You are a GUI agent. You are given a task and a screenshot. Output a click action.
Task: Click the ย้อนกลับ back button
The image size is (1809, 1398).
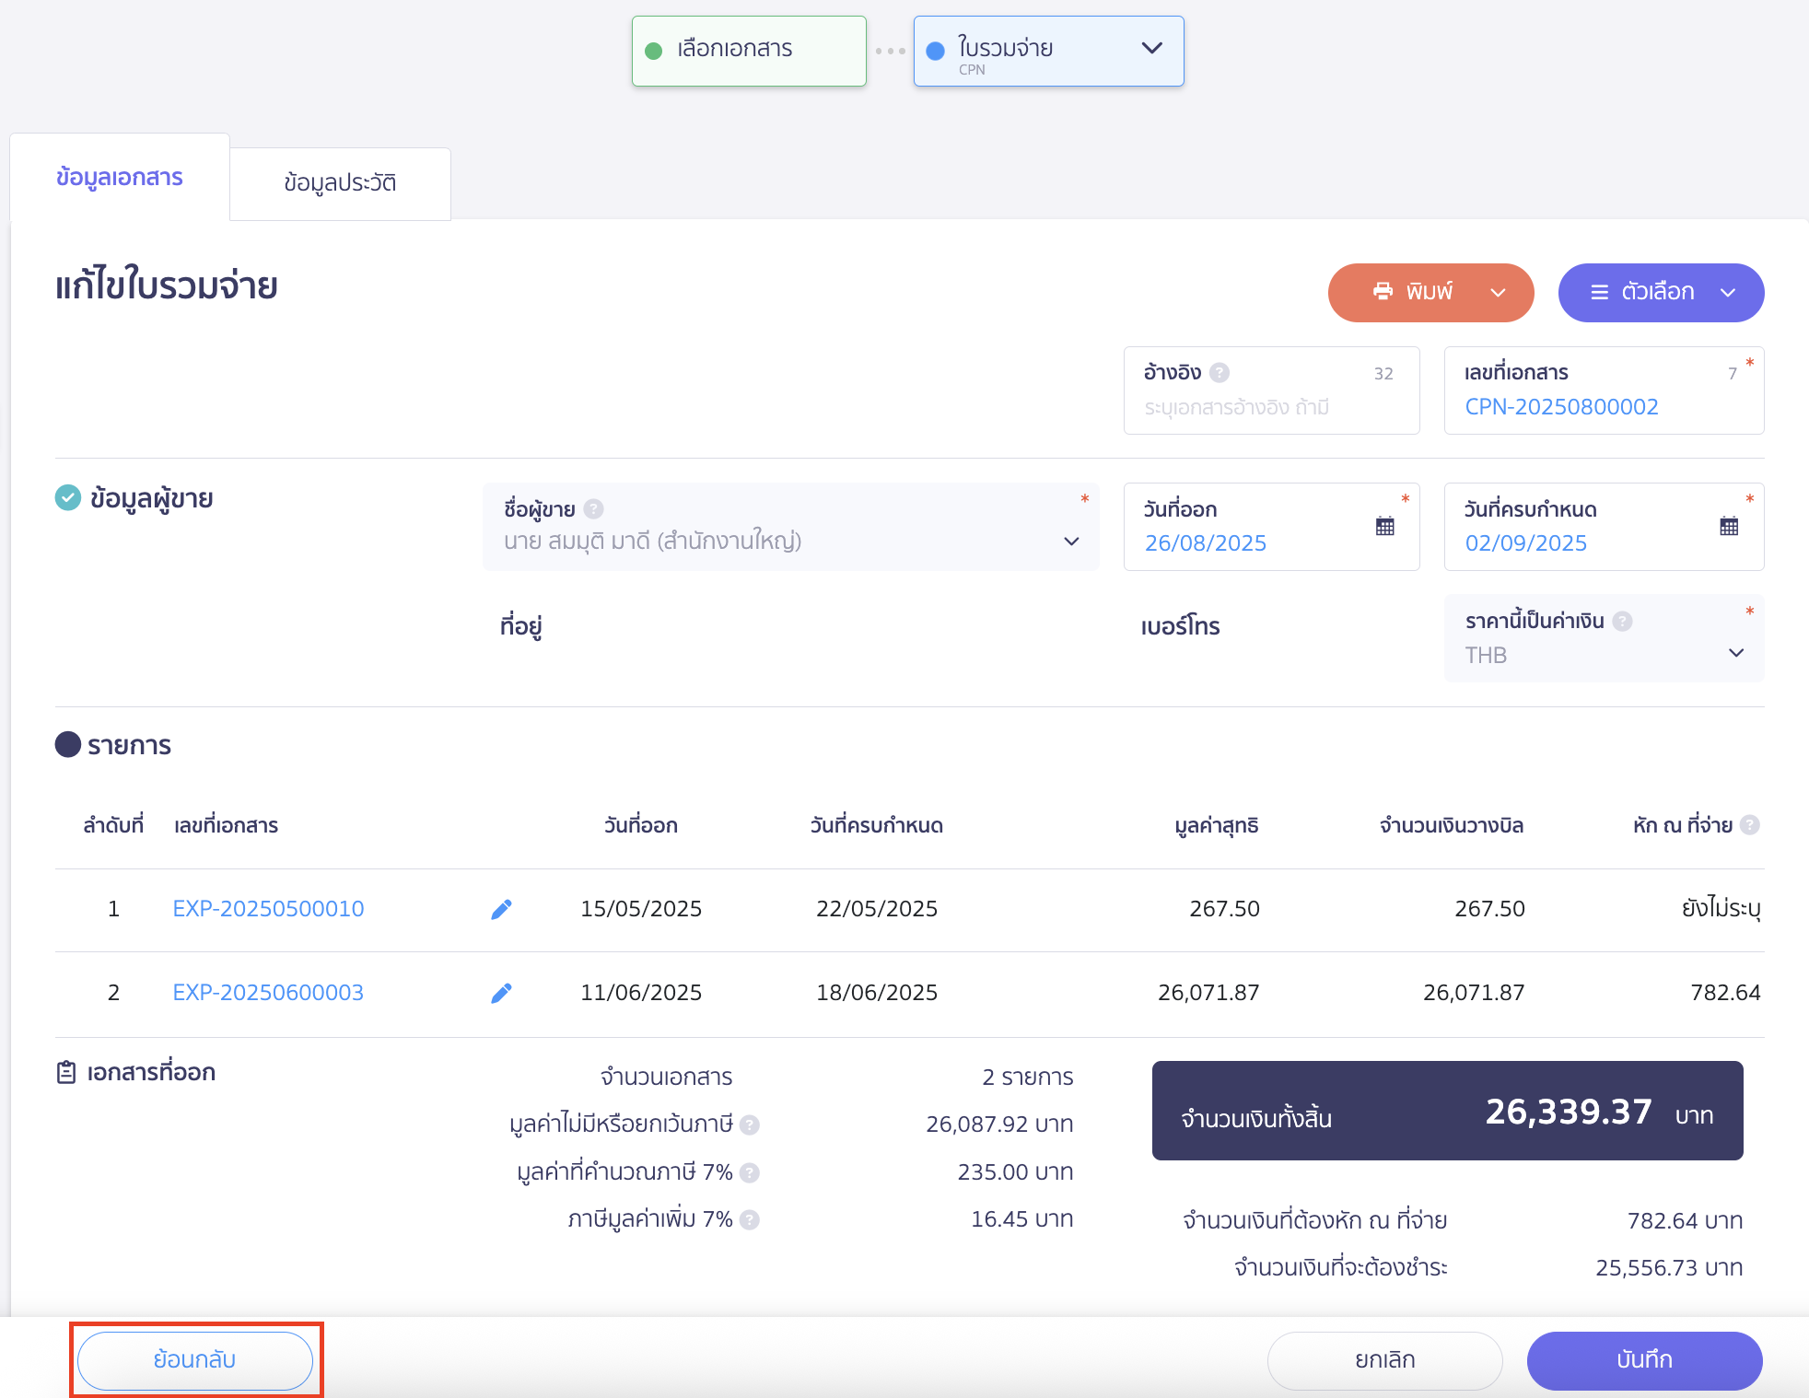(x=195, y=1360)
